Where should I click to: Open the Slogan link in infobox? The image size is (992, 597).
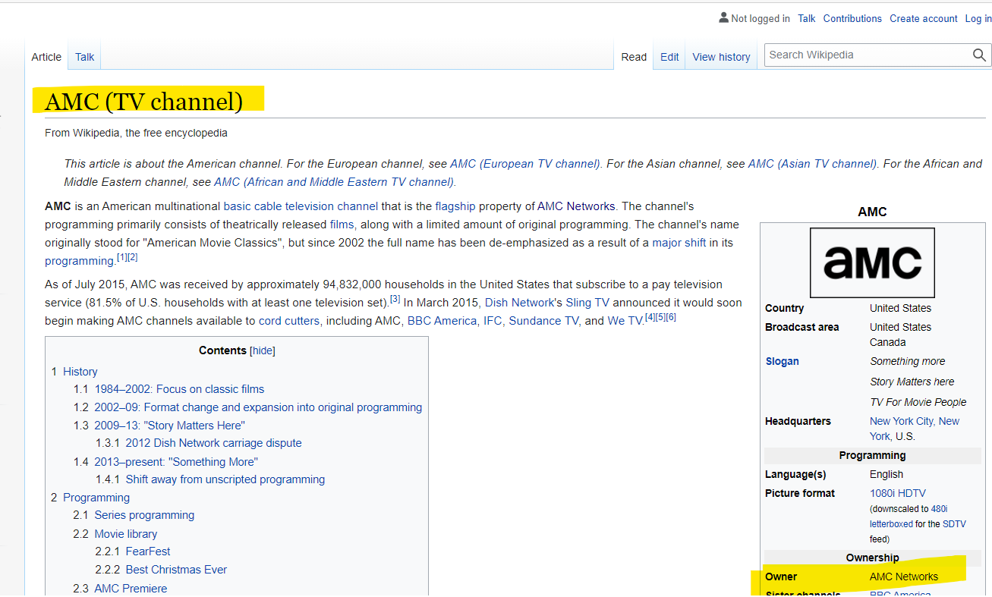(782, 361)
